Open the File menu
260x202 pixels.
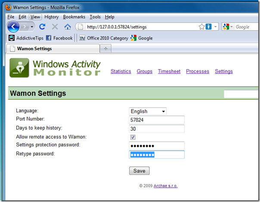11,17
